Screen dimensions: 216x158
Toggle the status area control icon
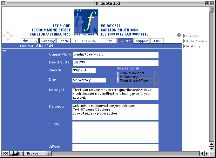click(x=21, y=154)
